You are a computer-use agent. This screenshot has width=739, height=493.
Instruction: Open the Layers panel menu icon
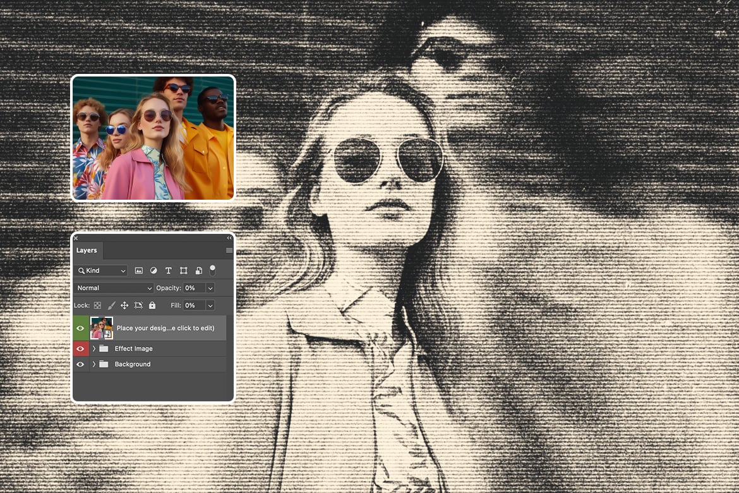pos(229,250)
